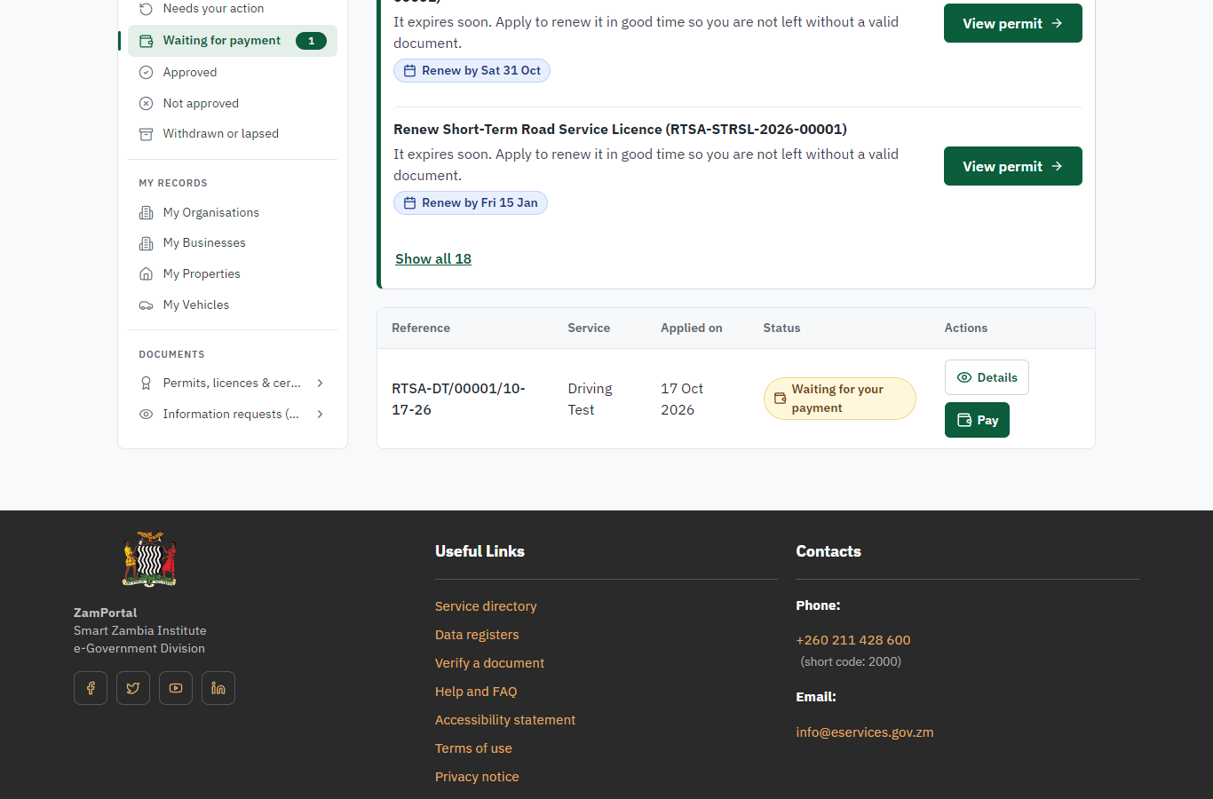The image size is (1213, 799).
Task: Call phone number +260 211 428 600
Action: click(853, 640)
